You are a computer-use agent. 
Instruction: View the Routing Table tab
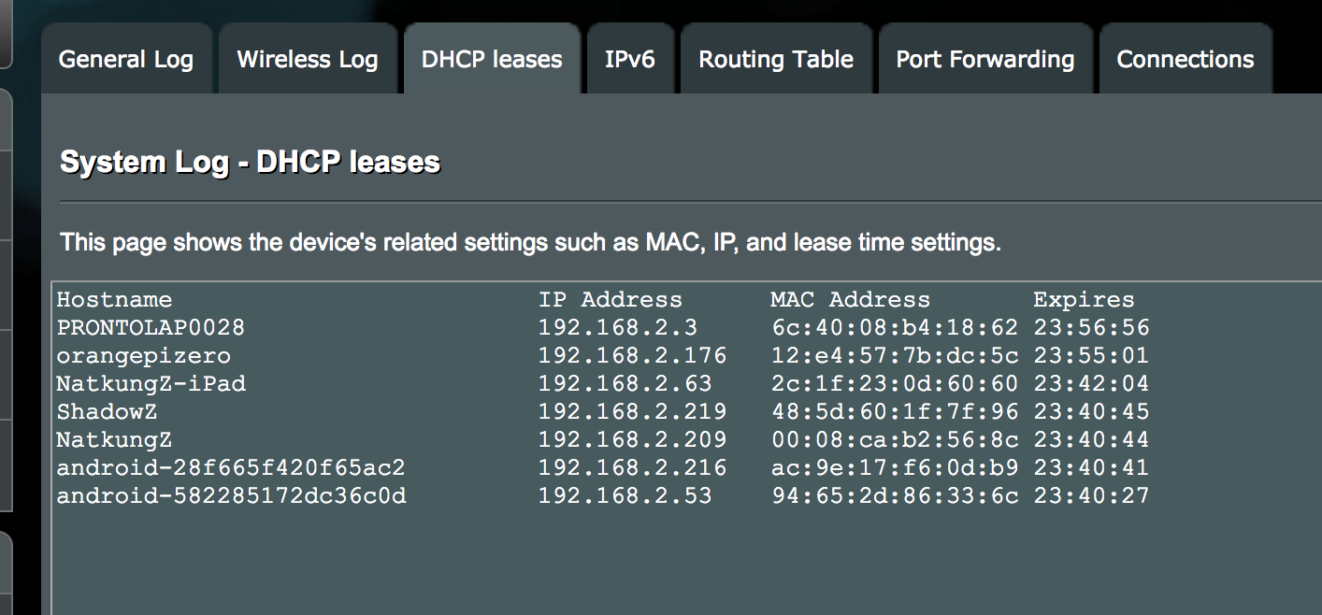point(776,60)
